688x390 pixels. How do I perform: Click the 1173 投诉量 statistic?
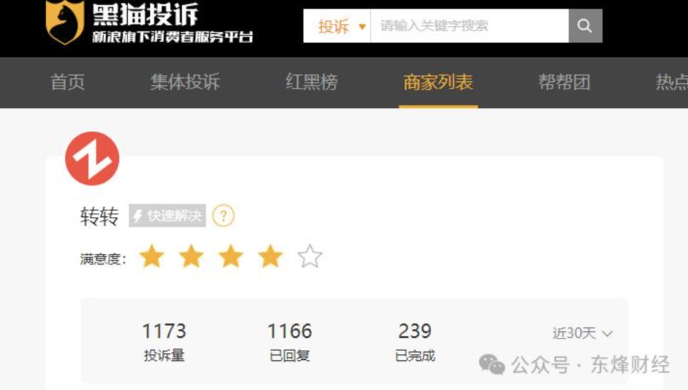point(164,342)
